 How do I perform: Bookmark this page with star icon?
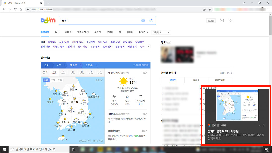[210, 9]
